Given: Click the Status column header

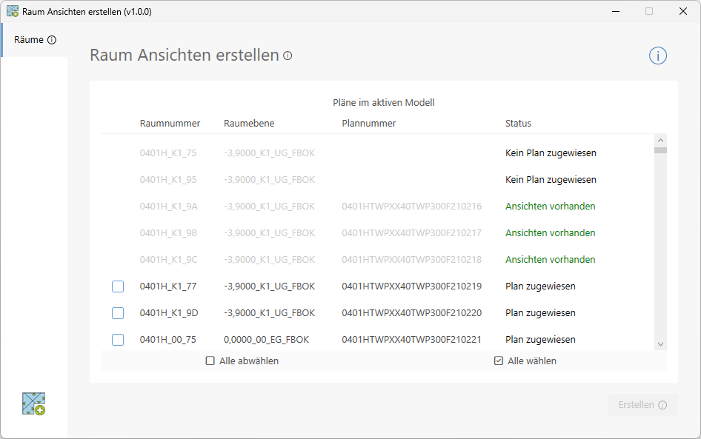Looking at the screenshot, I should point(518,124).
